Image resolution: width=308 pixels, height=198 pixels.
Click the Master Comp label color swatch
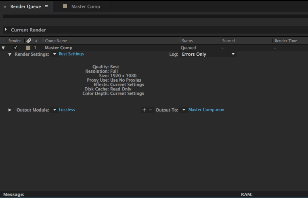[28, 48]
